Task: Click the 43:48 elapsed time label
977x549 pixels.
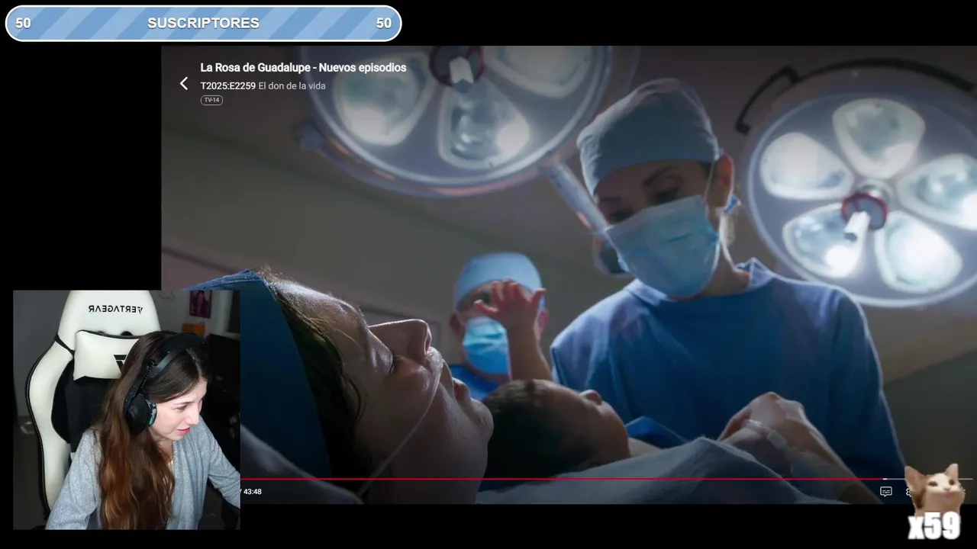Action: coord(252,492)
